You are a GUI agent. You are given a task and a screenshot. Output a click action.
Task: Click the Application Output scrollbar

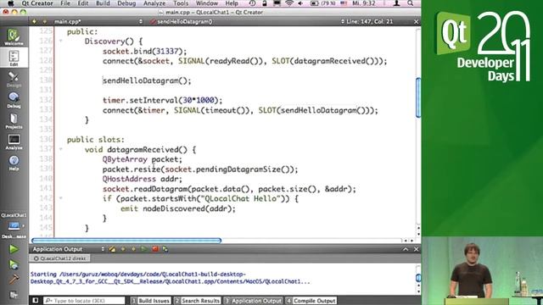pyautogui.click(x=418, y=279)
